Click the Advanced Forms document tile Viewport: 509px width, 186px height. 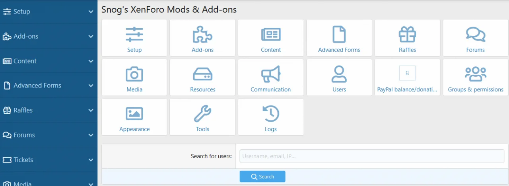coord(339,38)
